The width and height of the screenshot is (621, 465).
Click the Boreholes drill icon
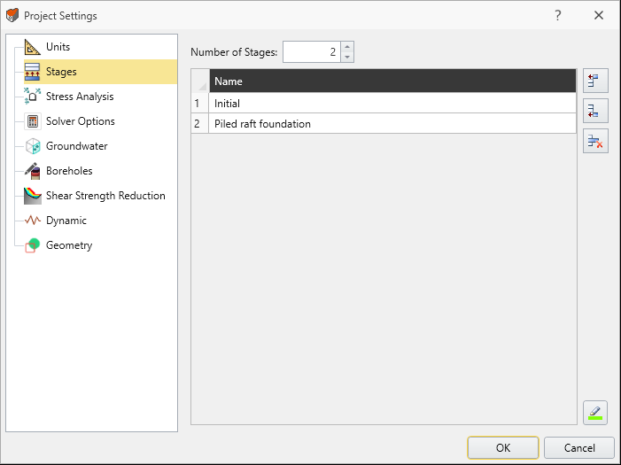tap(33, 171)
